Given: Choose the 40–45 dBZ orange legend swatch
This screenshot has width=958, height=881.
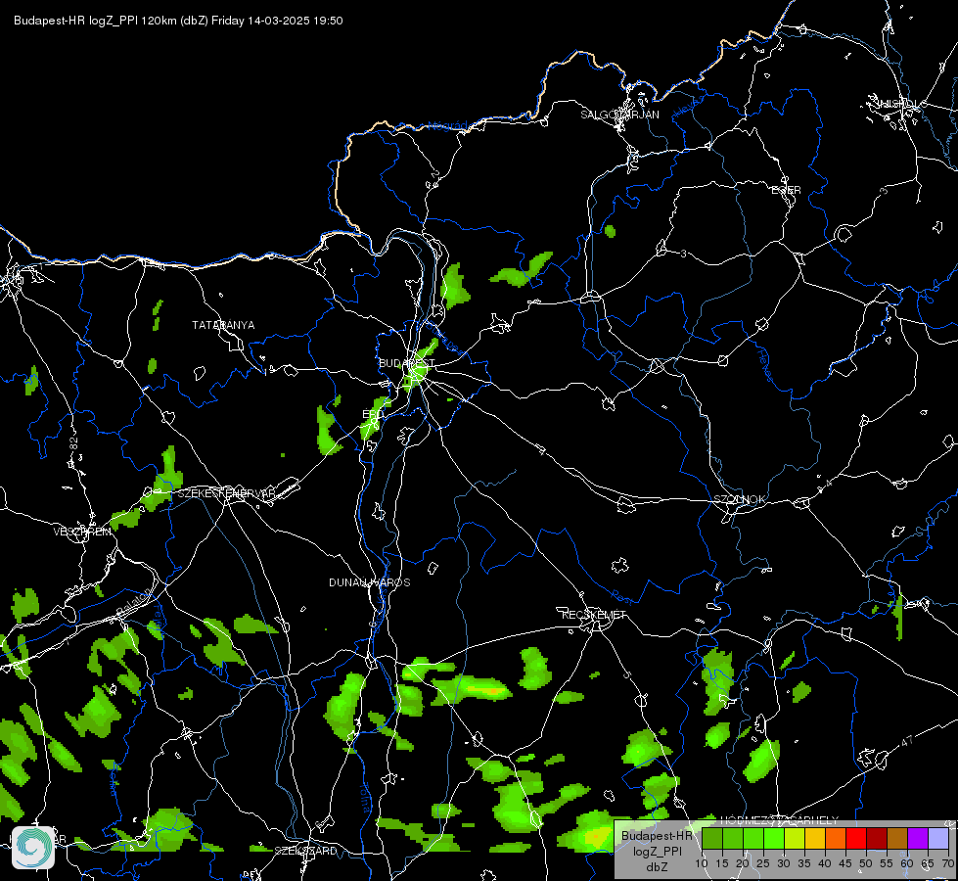Looking at the screenshot, I should pyautogui.click(x=836, y=838).
